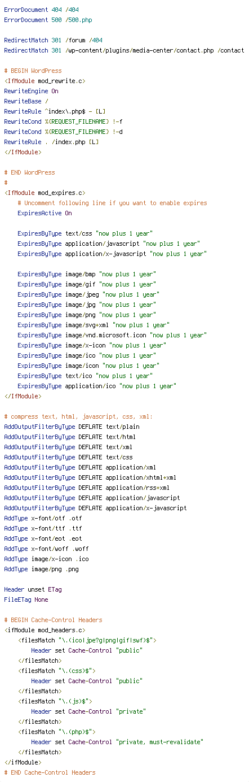Click the filesMatch ico|jpe?g|png|gif|swf line
Viewport: 249px width, 782px height.
(87, 640)
